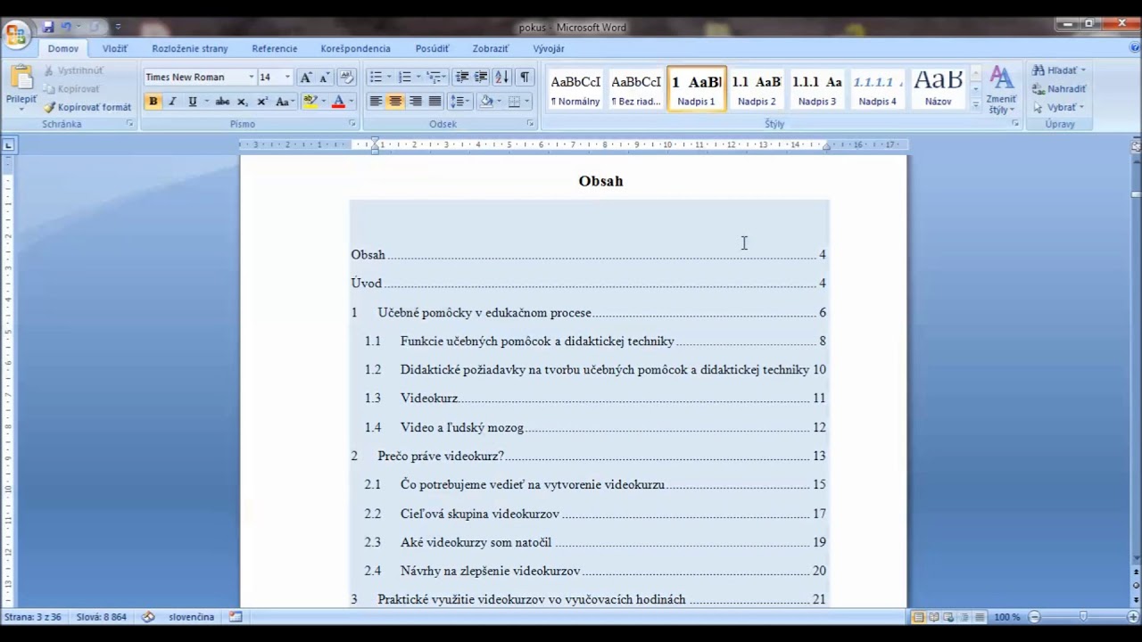Expand the bullets list dropdown arrow
1142x642 pixels.
click(389, 78)
